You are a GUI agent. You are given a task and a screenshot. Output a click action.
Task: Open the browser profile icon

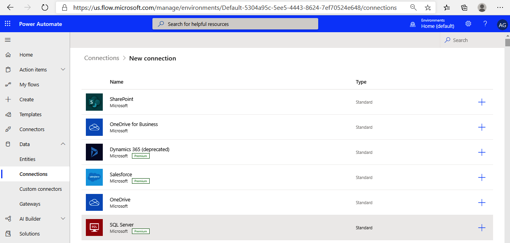pyautogui.click(x=482, y=7)
